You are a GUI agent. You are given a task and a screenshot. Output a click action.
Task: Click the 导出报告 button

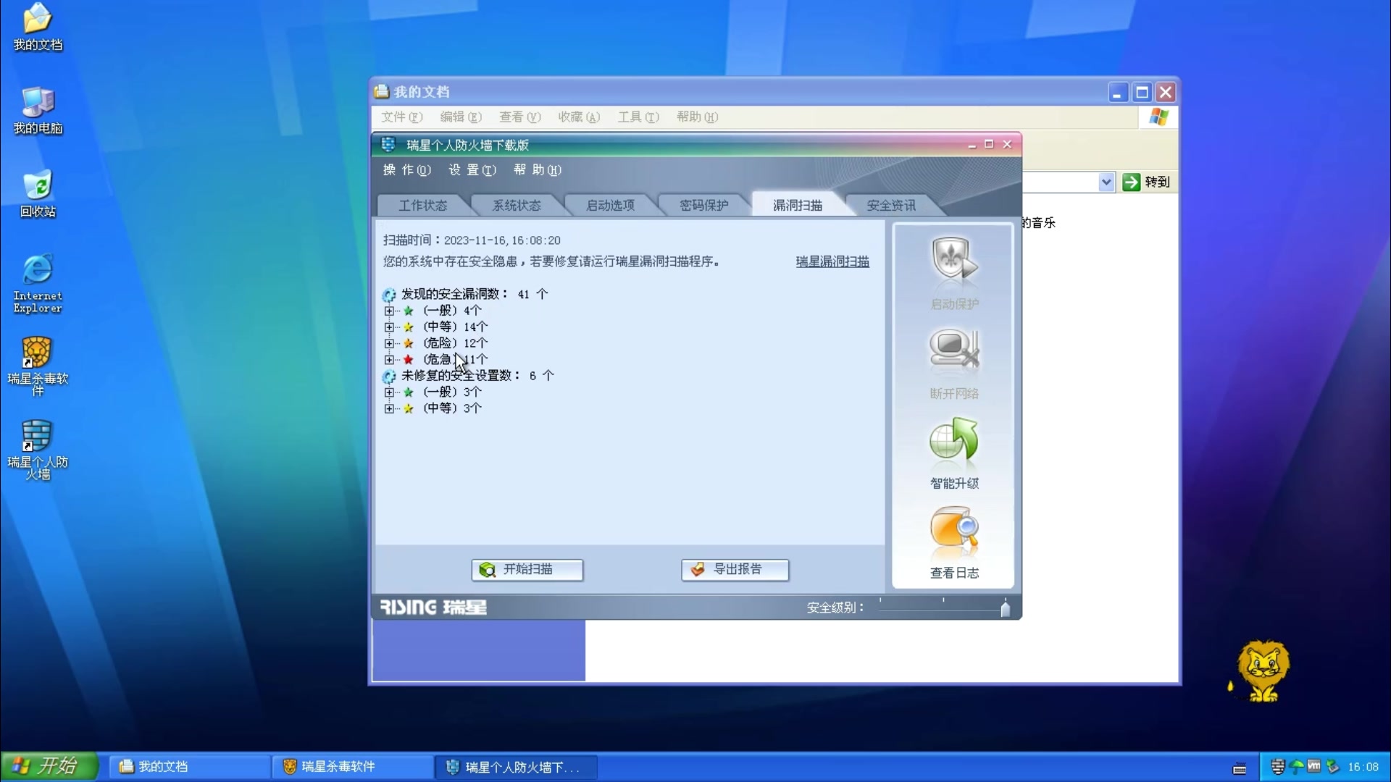[735, 569]
